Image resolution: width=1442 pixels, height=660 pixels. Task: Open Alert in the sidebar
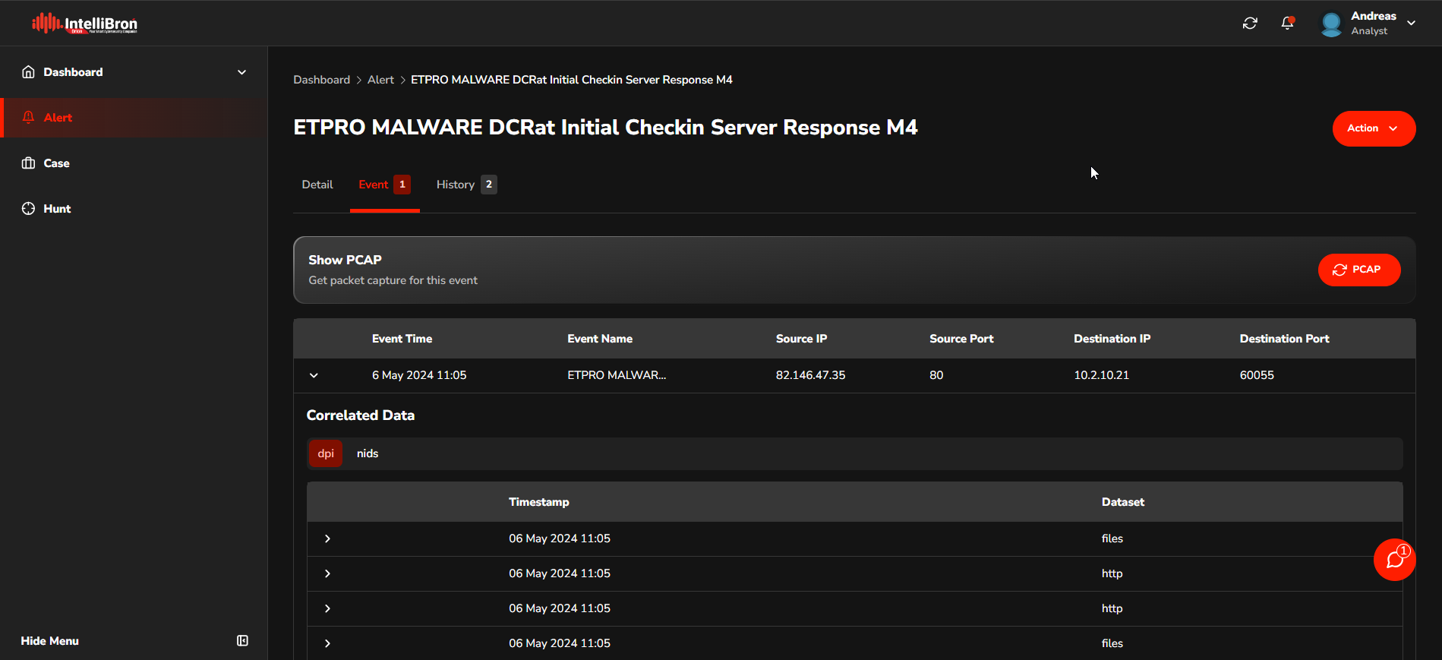click(134, 118)
